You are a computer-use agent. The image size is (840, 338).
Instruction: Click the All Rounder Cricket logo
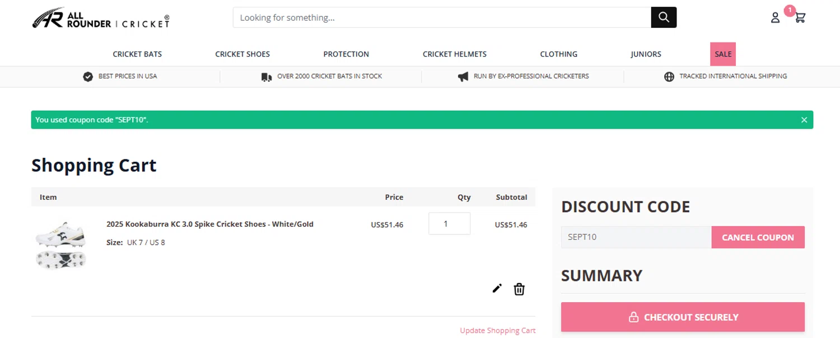pos(101,18)
